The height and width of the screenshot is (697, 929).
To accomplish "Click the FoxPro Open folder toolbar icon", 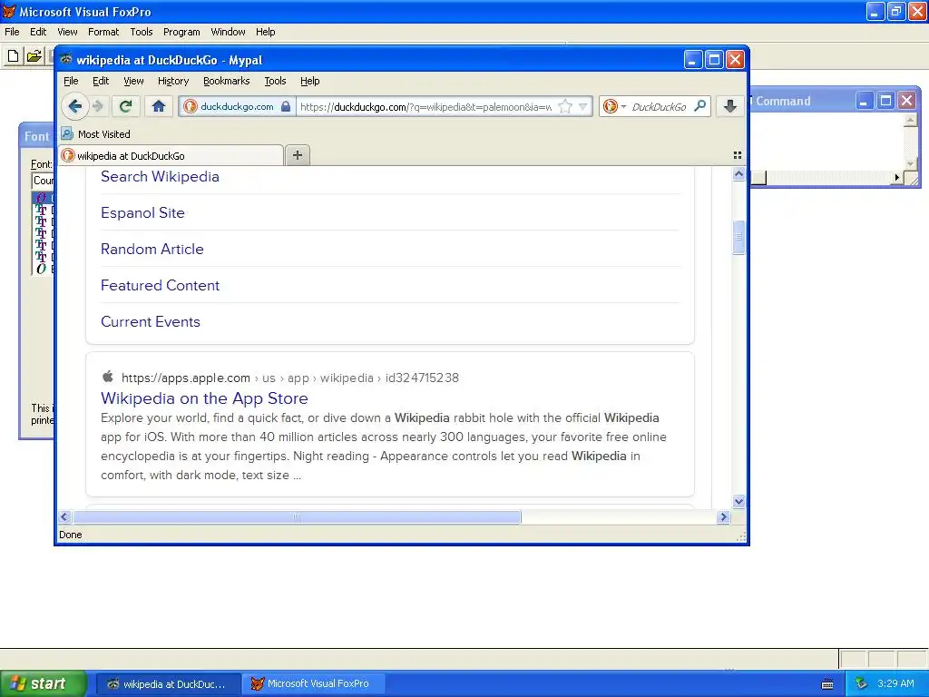I will pyautogui.click(x=34, y=56).
